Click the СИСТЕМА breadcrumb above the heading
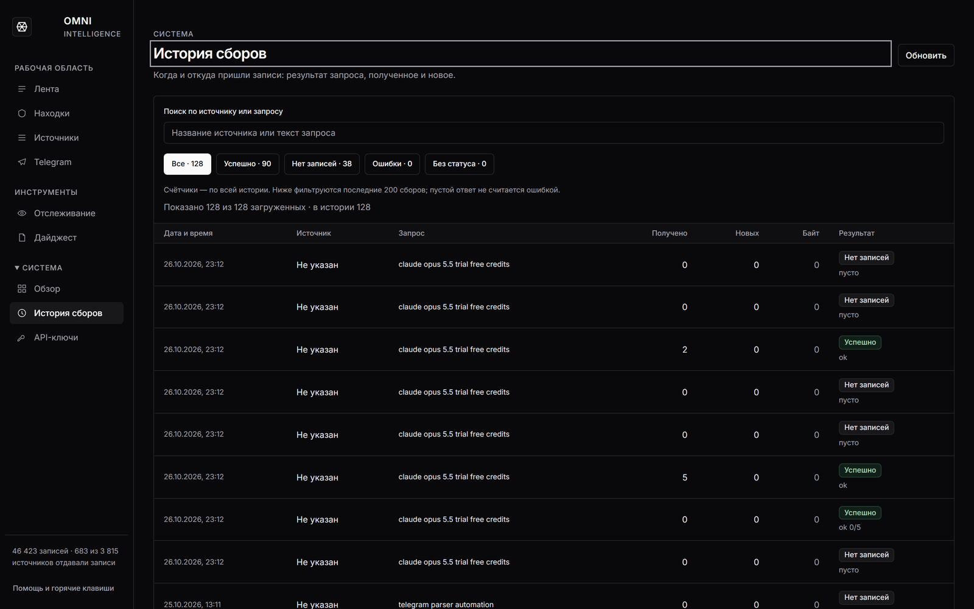The width and height of the screenshot is (974, 609). coord(173,34)
